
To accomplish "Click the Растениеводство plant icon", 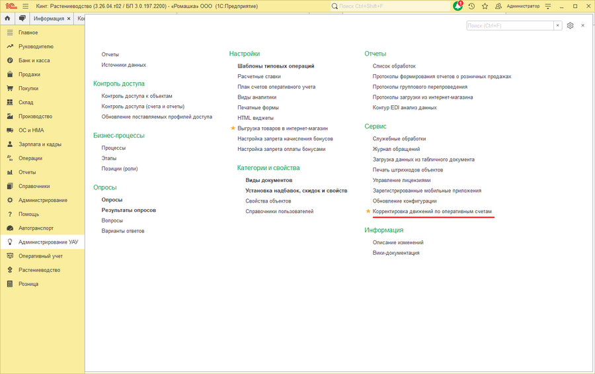I will (10, 270).
